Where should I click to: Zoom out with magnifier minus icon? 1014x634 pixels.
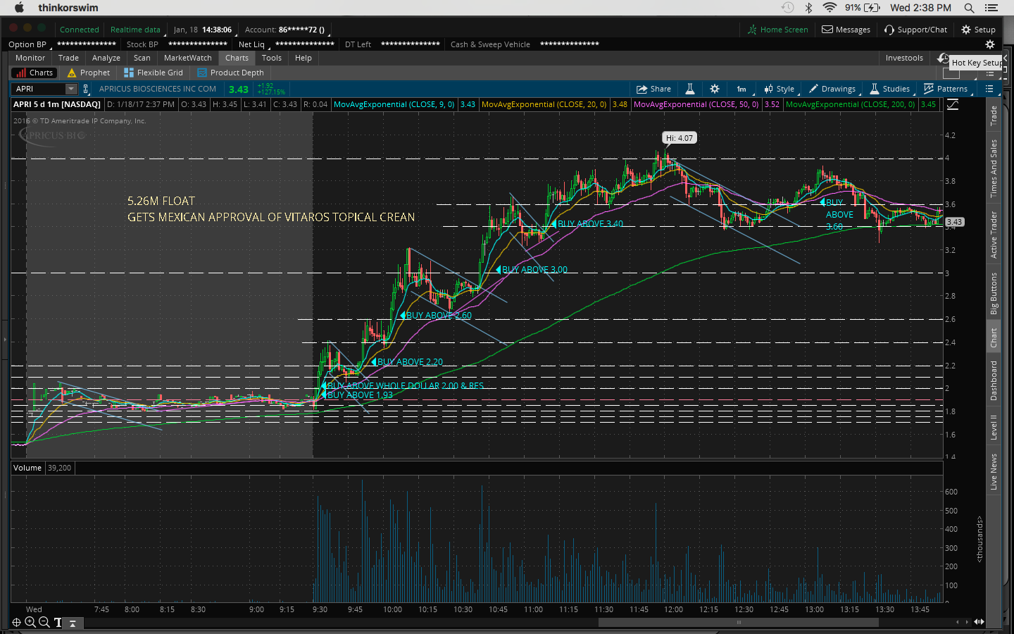coord(44,622)
